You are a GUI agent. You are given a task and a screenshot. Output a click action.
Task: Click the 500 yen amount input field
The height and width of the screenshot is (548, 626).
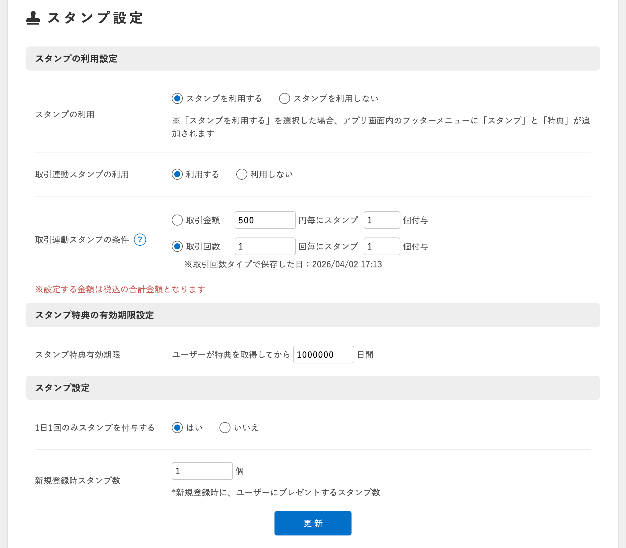265,220
